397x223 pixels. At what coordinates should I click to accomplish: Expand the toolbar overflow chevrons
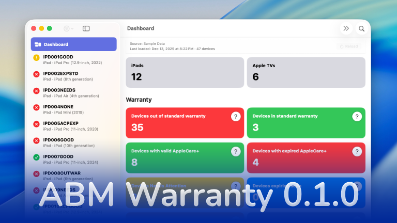(346, 29)
